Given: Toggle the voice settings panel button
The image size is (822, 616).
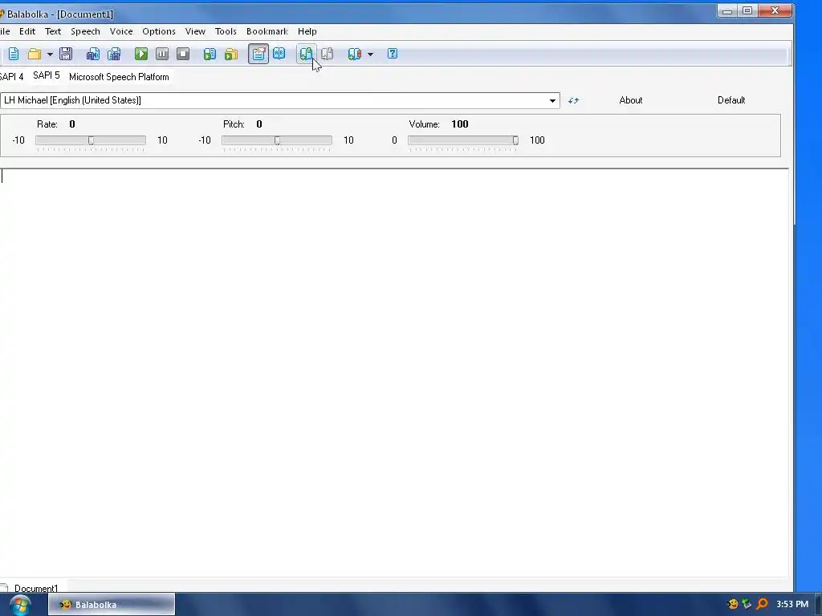Looking at the screenshot, I should [258, 54].
